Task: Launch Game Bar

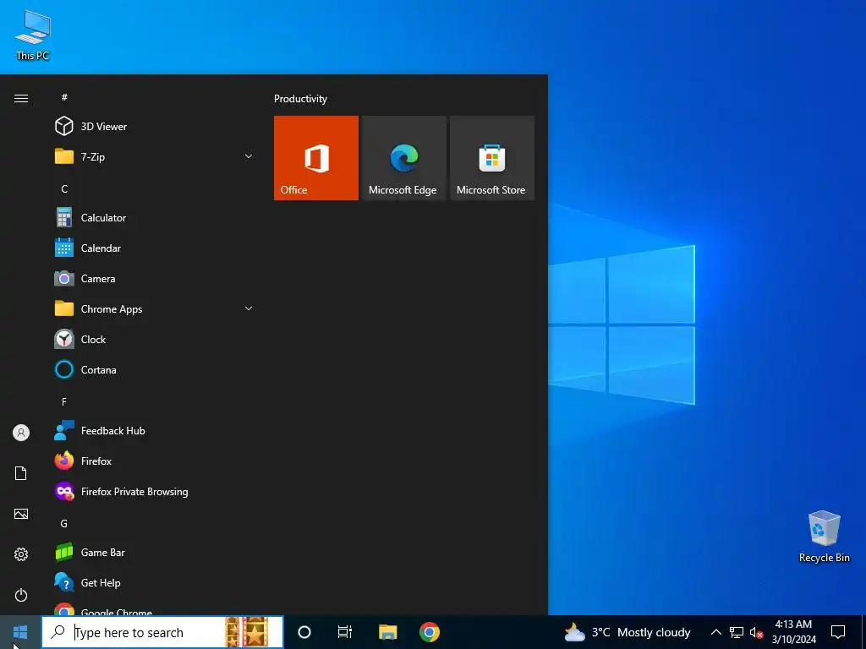Action: [154, 553]
